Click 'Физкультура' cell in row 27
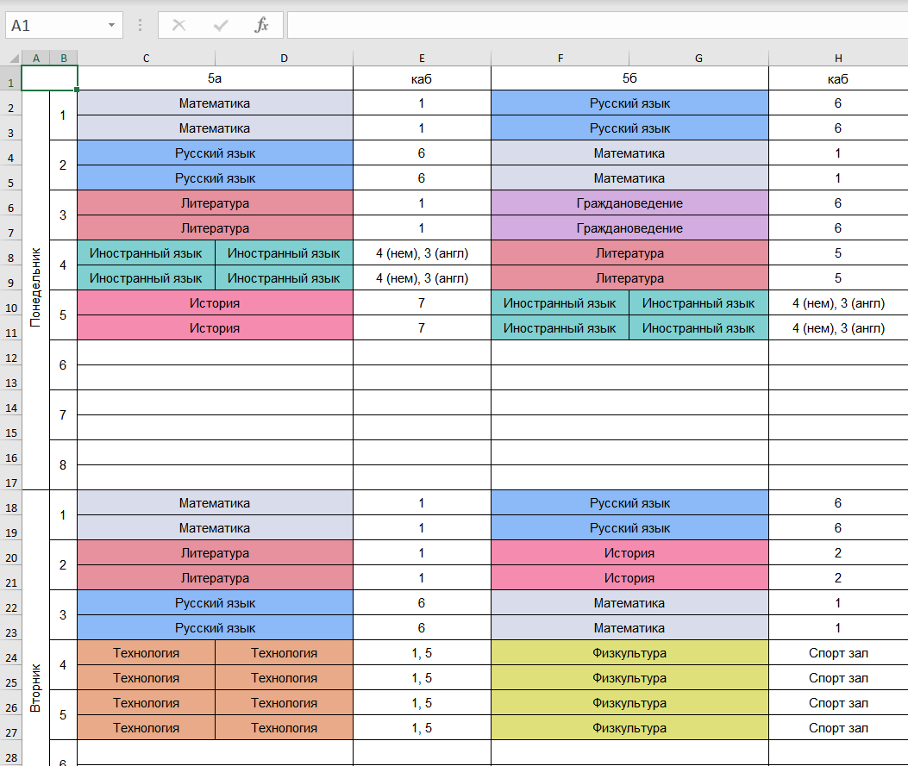This screenshot has width=908, height=766. click(629, 728)
